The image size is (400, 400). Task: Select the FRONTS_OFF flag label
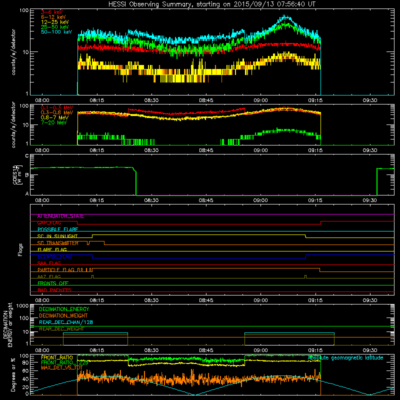coord(53,283)
